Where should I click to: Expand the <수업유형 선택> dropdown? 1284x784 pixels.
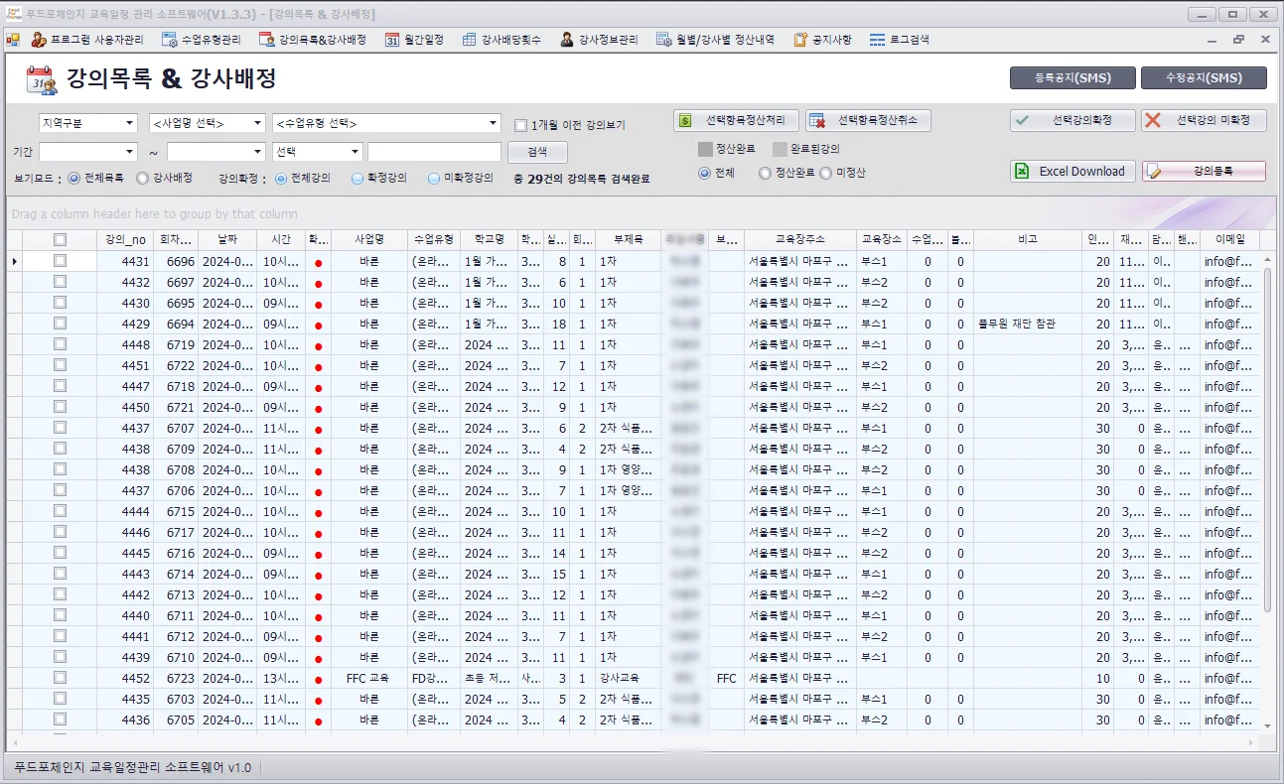(x=386, y=123)
